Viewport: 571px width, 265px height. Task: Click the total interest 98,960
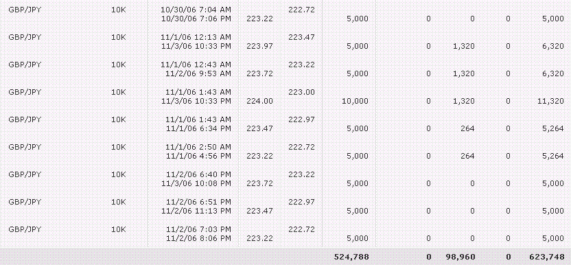click(x=460, y=257)
